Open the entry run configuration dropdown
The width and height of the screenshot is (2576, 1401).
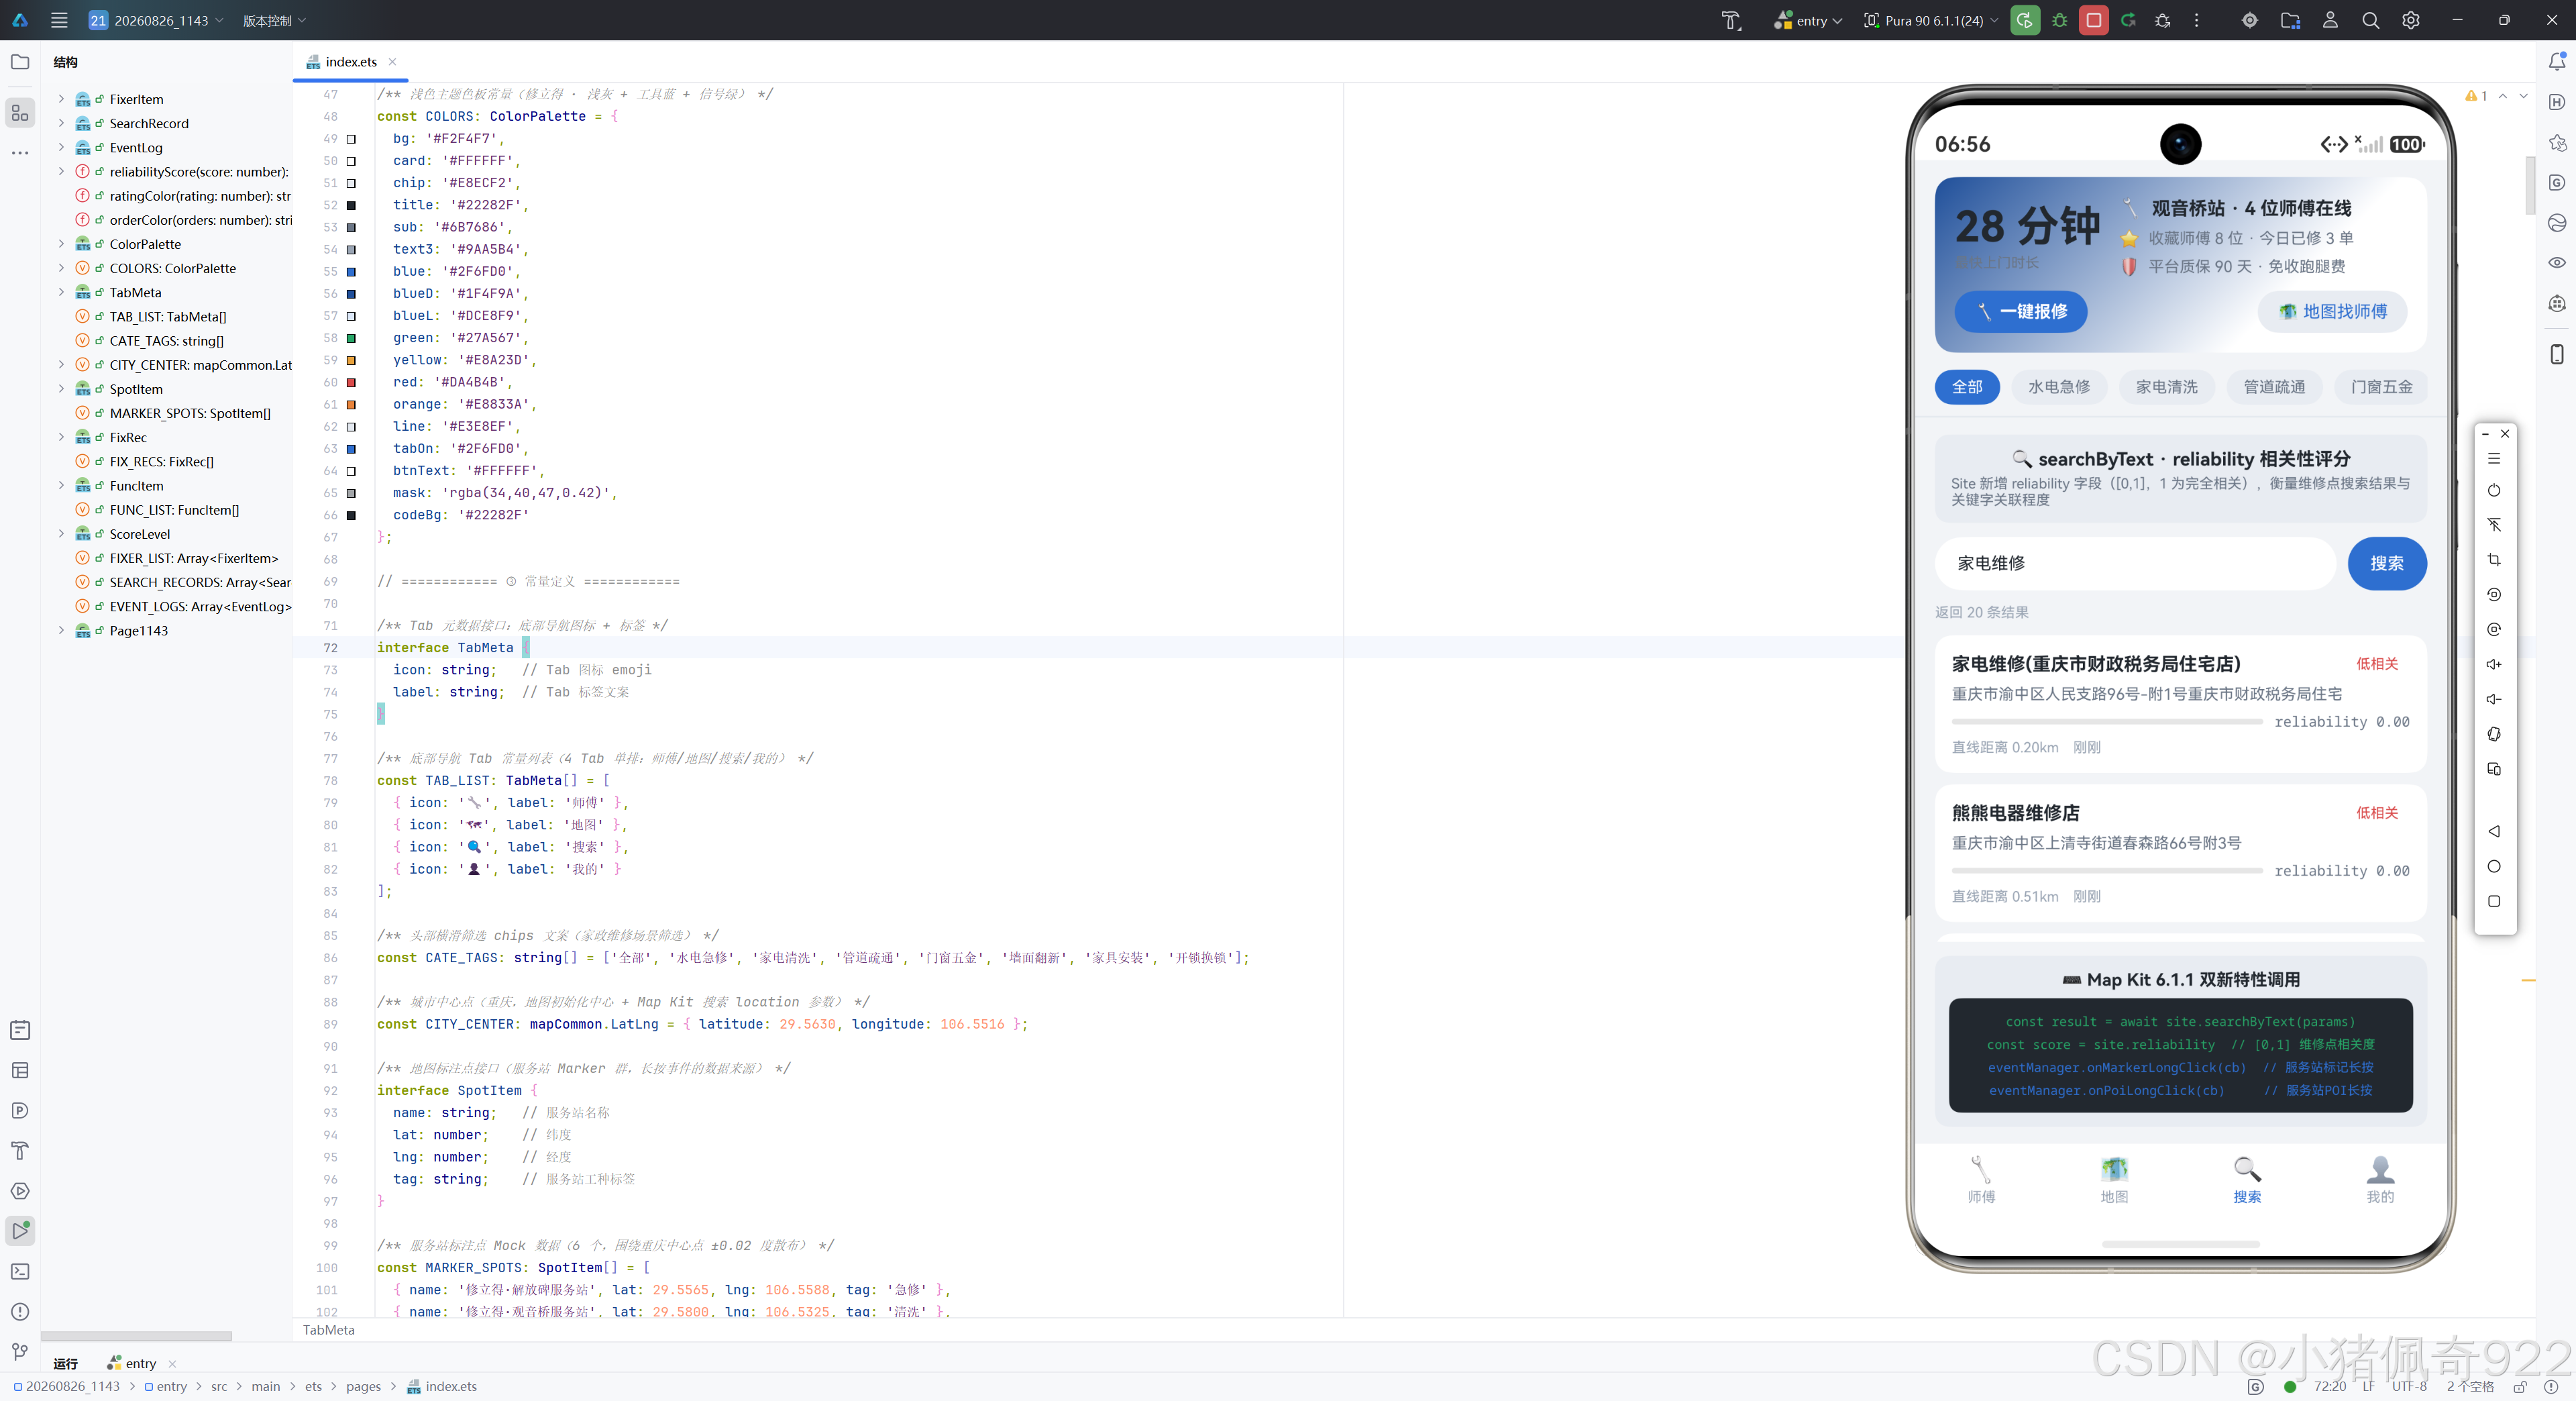1808,20
